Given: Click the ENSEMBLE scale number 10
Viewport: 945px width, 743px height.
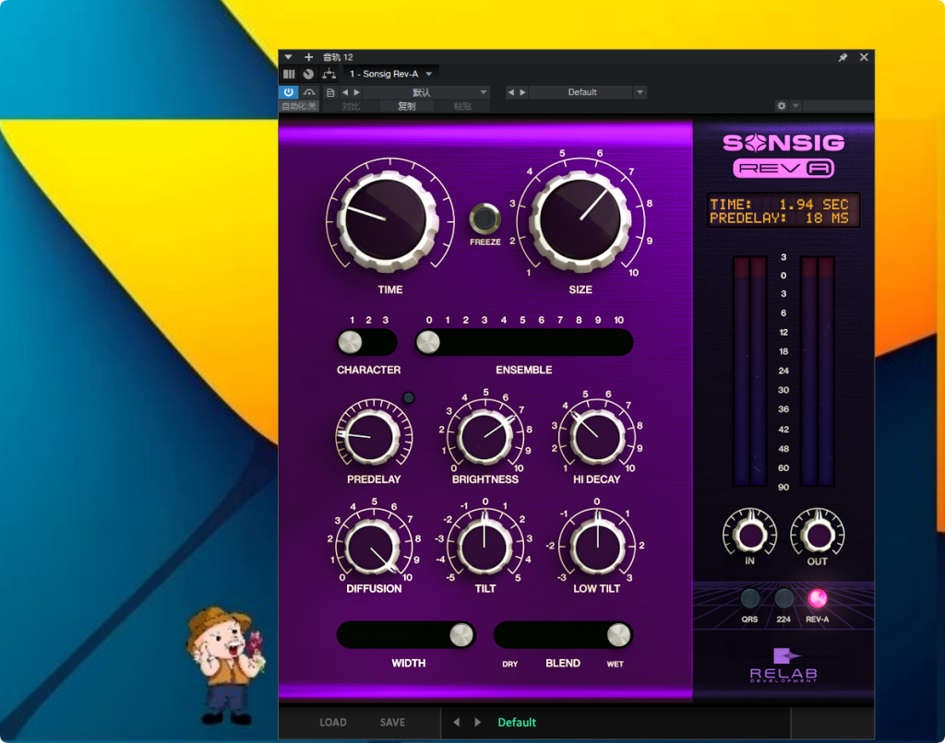Looking at the screenshot, I should pyautogui.click(x=618, y=320).
